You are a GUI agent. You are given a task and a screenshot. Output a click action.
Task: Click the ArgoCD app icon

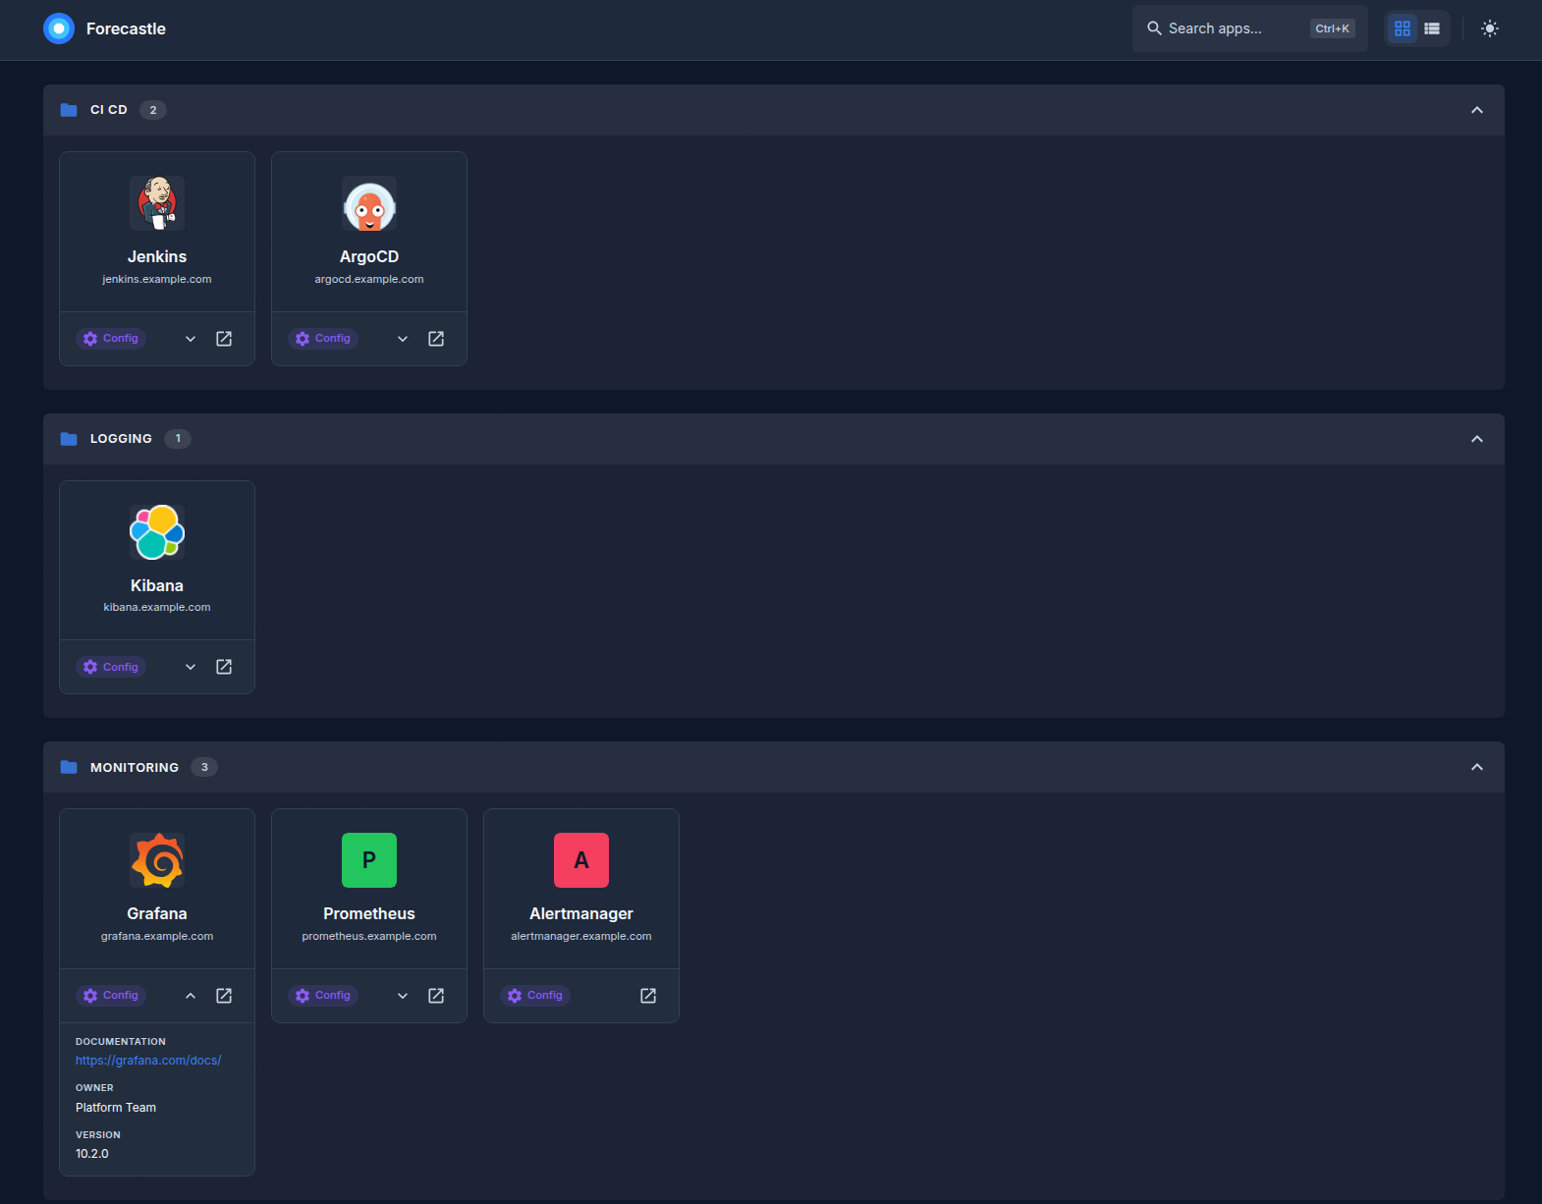369,203
